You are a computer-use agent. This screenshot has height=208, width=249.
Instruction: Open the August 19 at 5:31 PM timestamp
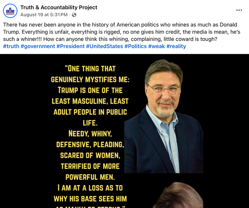(44, 15)
